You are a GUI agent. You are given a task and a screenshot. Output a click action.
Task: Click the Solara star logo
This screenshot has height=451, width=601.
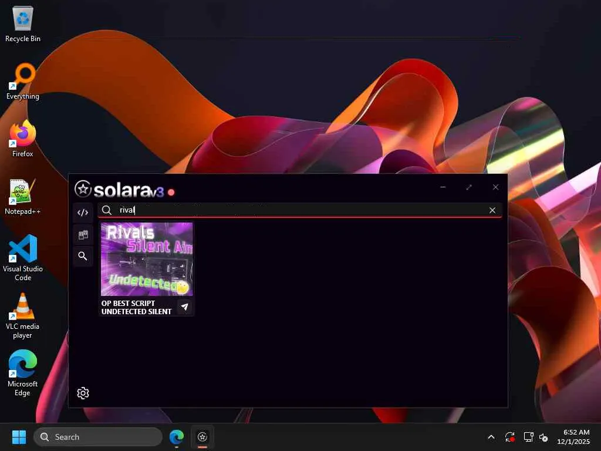83,189
